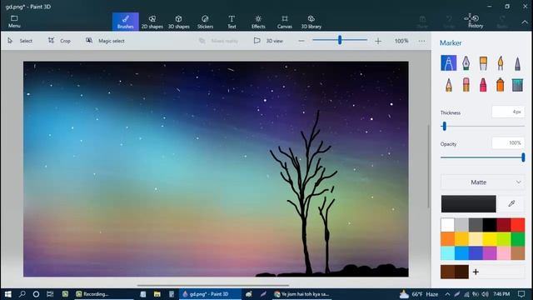This screenshot has width=533, height=300.
Task: Click the vertical canvas scrollbar
Action: click(428, 166)
